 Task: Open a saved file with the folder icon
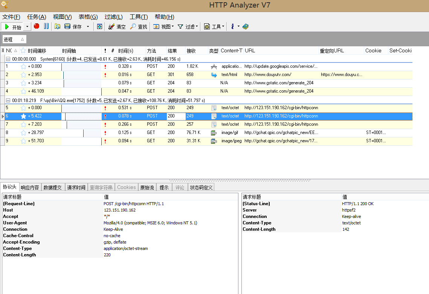point(57,26)
